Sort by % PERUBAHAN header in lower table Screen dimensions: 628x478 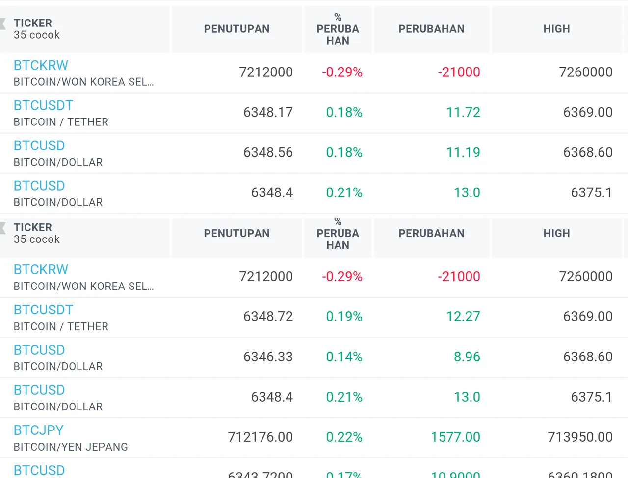338,233
